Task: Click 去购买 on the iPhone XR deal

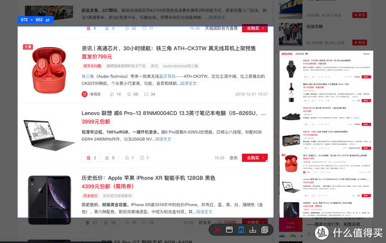Action: coord(255,222)
